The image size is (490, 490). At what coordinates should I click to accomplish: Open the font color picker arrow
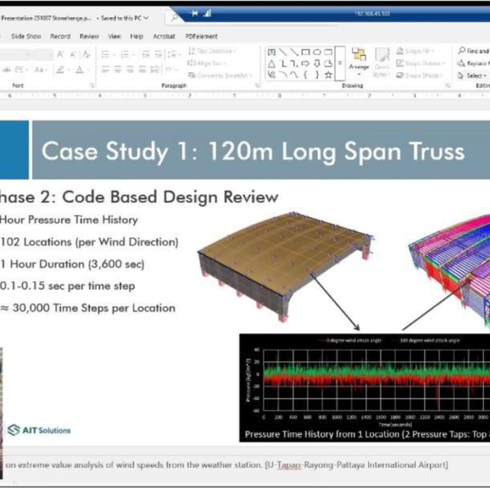click(x=87, y=69)
